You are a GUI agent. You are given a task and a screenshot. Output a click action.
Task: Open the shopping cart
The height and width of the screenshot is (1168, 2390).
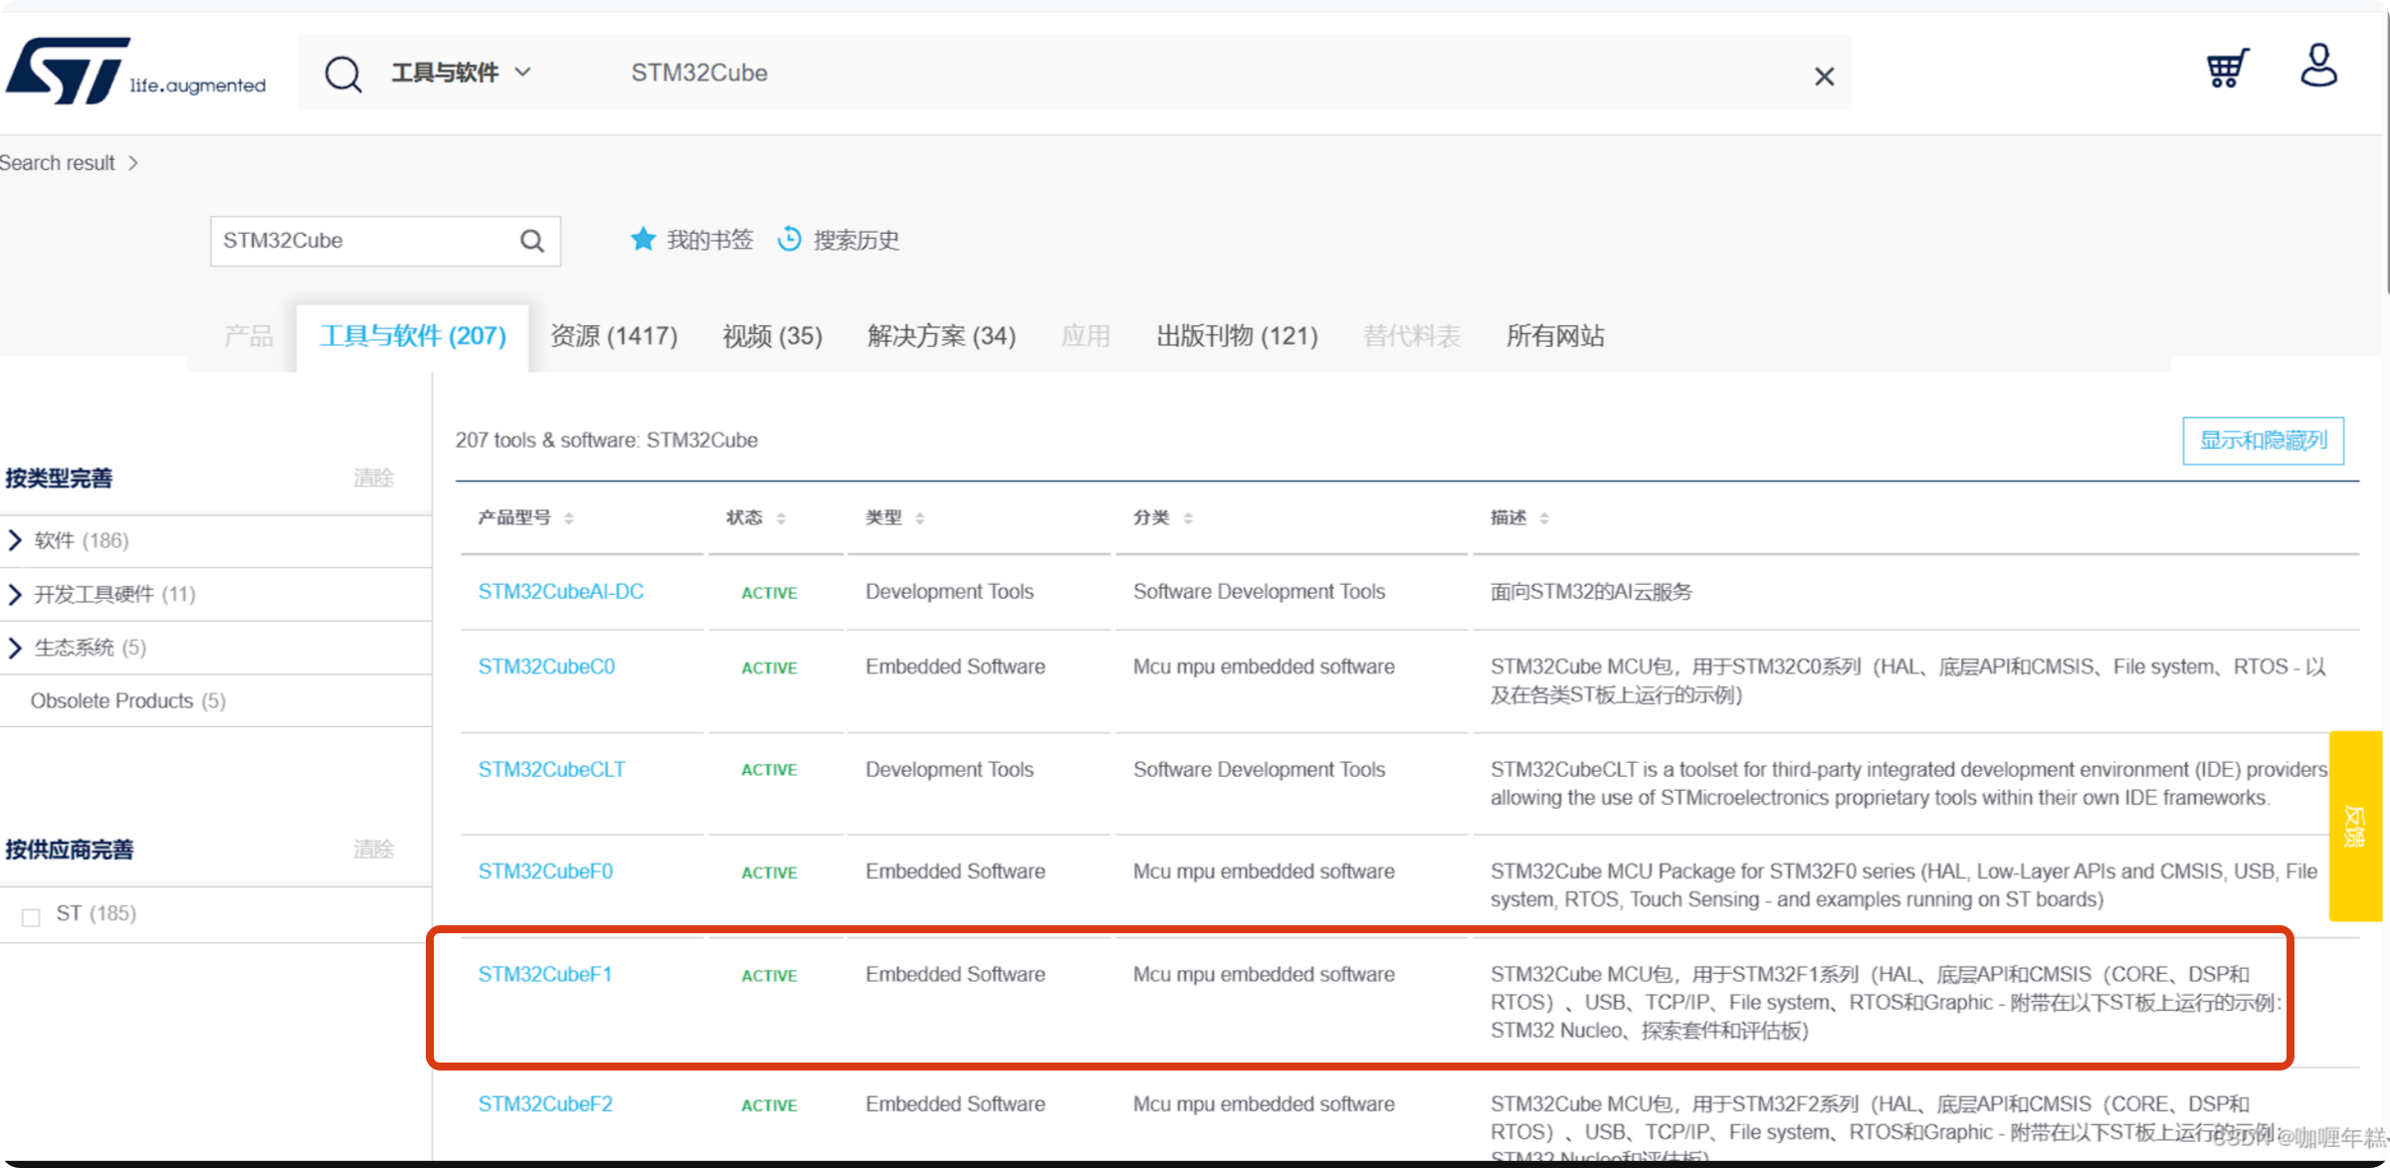click(2227, 69)
